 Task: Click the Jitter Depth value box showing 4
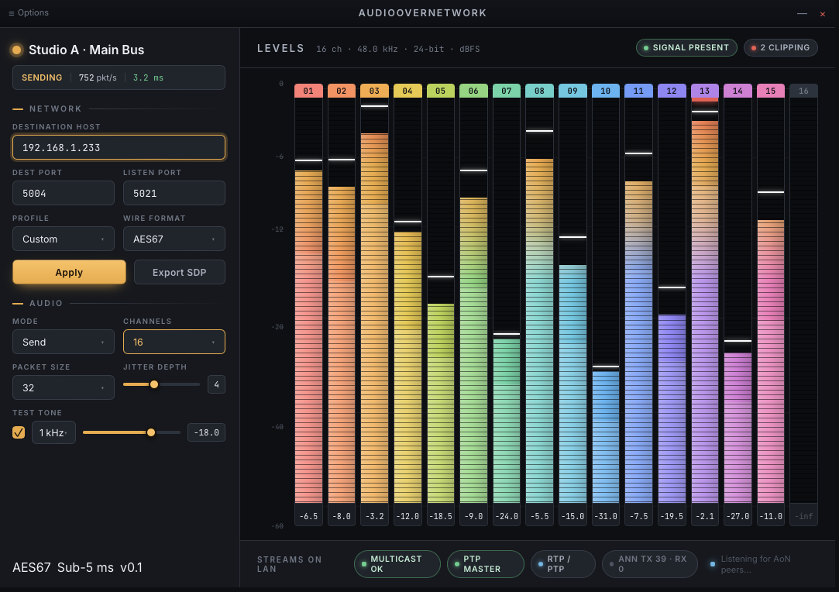coord(216,384)
